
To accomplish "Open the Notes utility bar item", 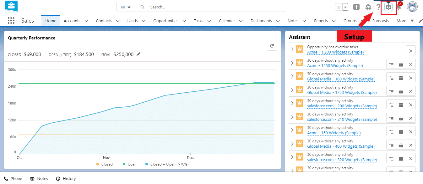I will click(x=39, y=179).
